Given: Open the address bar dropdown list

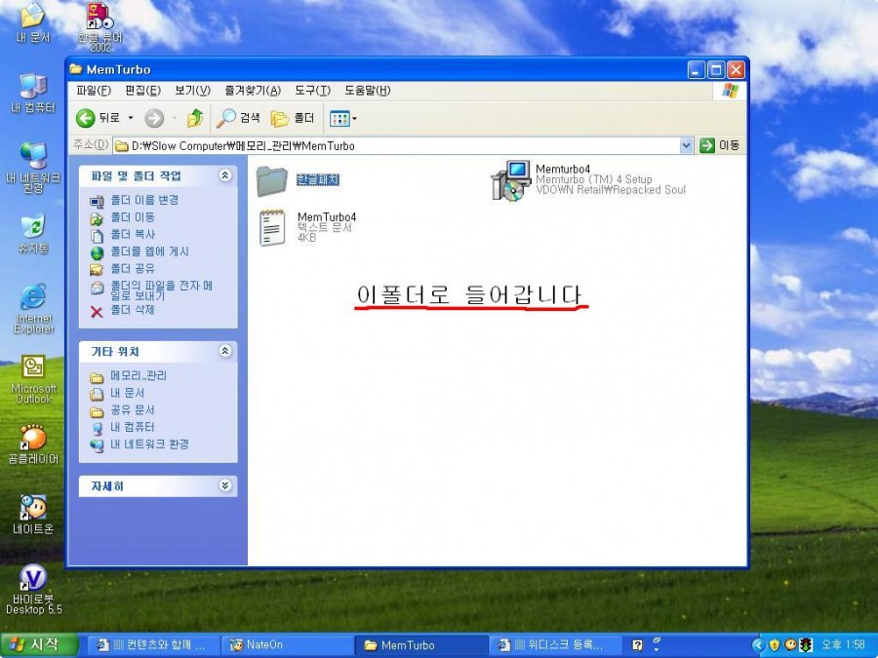Looking at the screenshot, I should (x=687, y=146).
